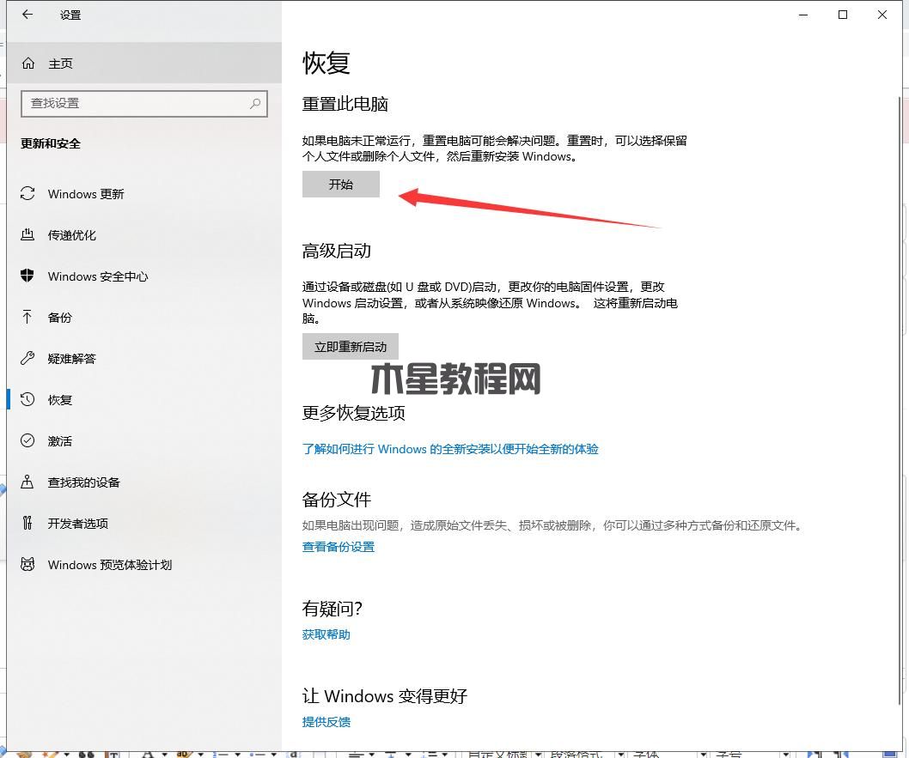This screenshot has width=909, height=758.
Task: Click the paragraph starting 通过设备或磁盘
Action: click(490, 302)
